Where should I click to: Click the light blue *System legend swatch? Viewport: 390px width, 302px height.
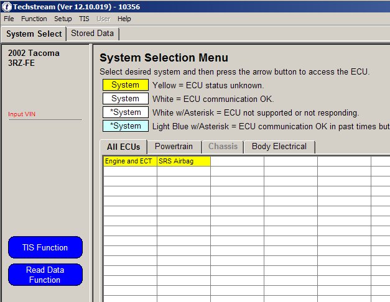tap(126, 126)
